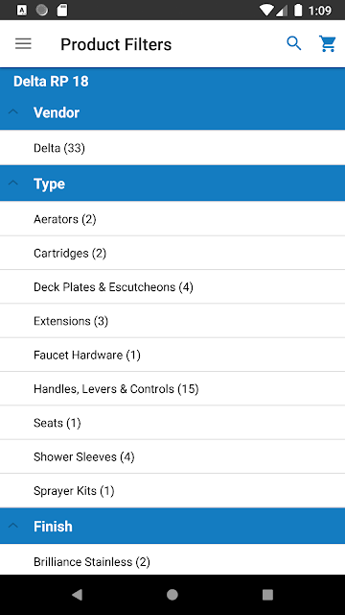Select the Delta (33) vendor filter

(172, 148)
